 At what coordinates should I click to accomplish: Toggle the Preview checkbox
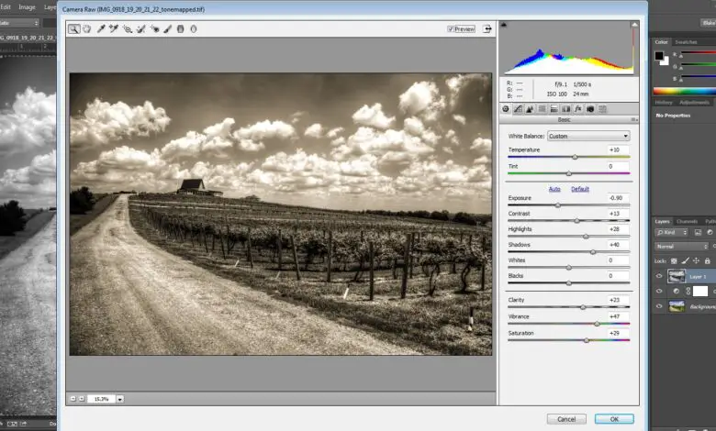pyautogui.click(x=451, y=29)
